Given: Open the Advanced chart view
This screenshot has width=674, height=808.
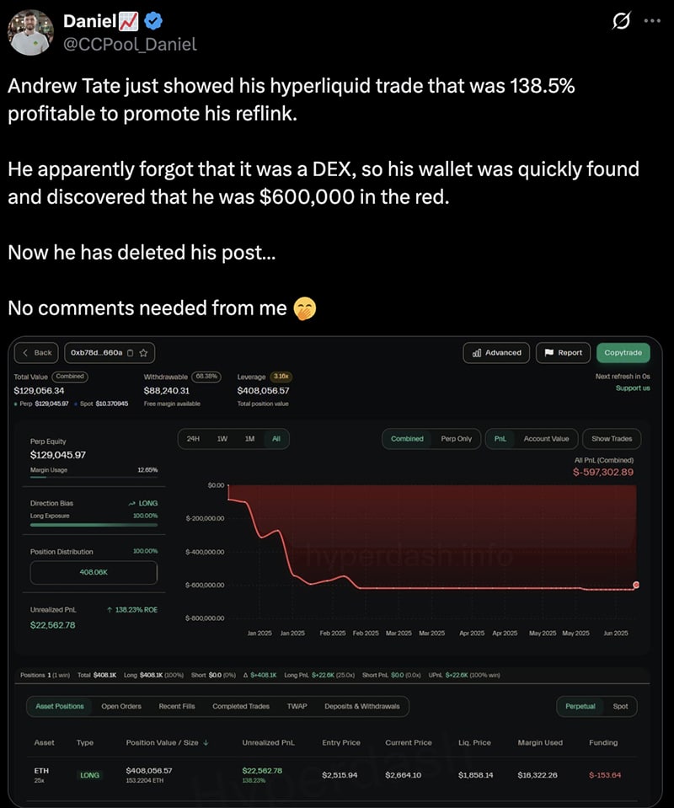Looking at the screenshot, I should pos(496,353).
